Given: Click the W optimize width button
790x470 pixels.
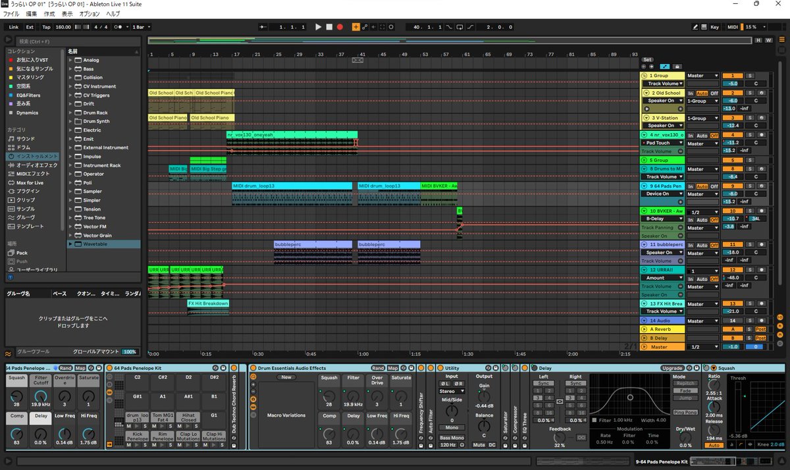Looking at the screenshot, I should [x=768, y=41].
